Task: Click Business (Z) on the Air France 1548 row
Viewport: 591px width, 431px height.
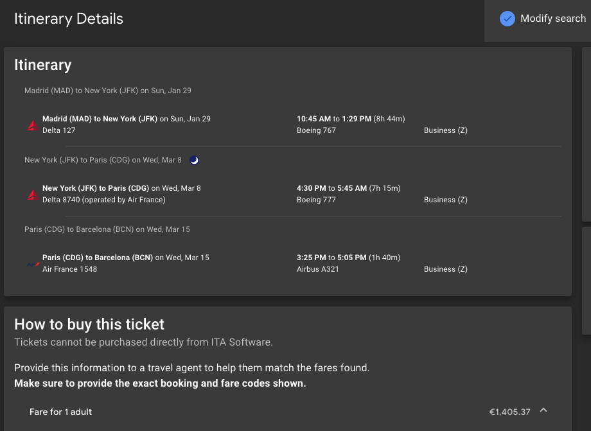Action: (446, 269)
